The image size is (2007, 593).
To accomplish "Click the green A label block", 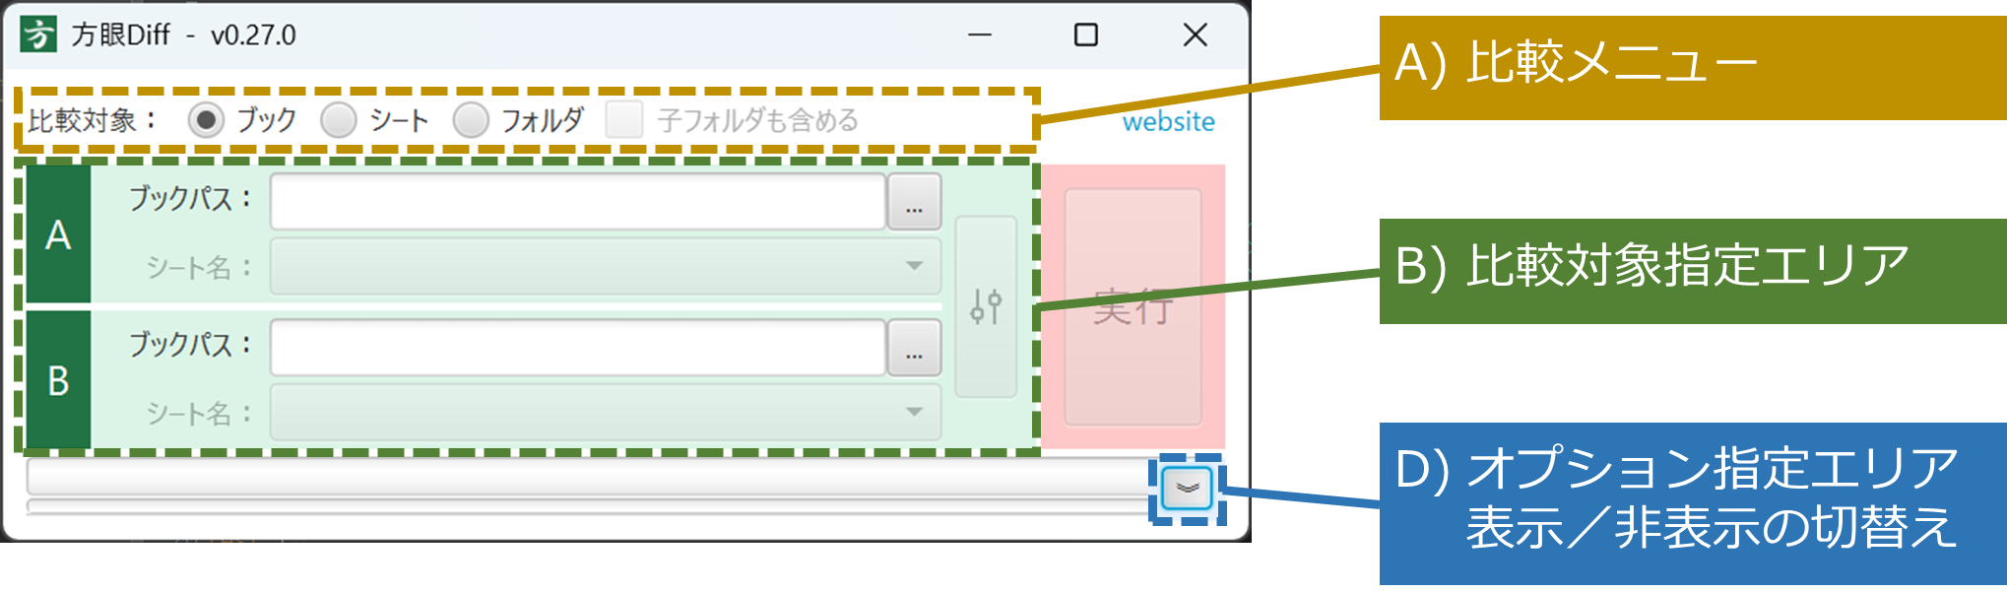I will pos(58,234).
